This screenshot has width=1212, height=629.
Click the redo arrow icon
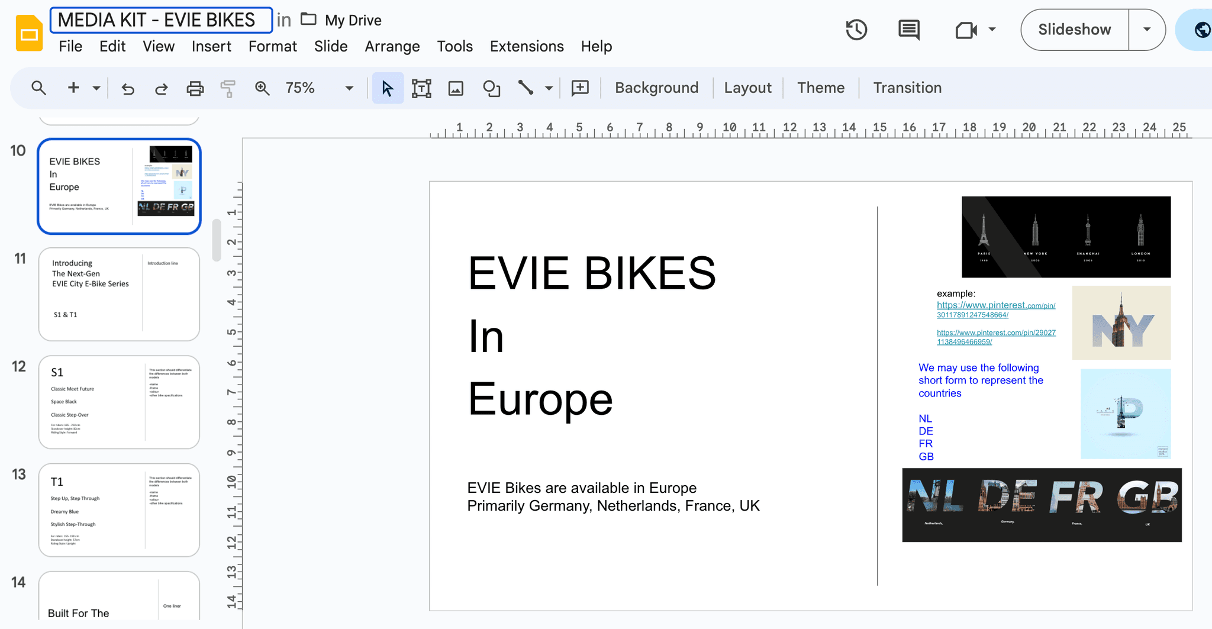click(x=161, y=88)
